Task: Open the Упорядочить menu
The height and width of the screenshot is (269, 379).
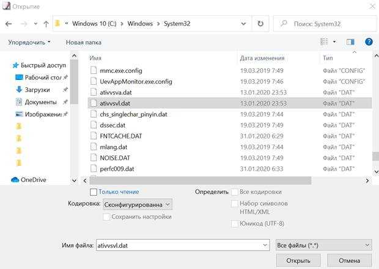Action: 29,42
